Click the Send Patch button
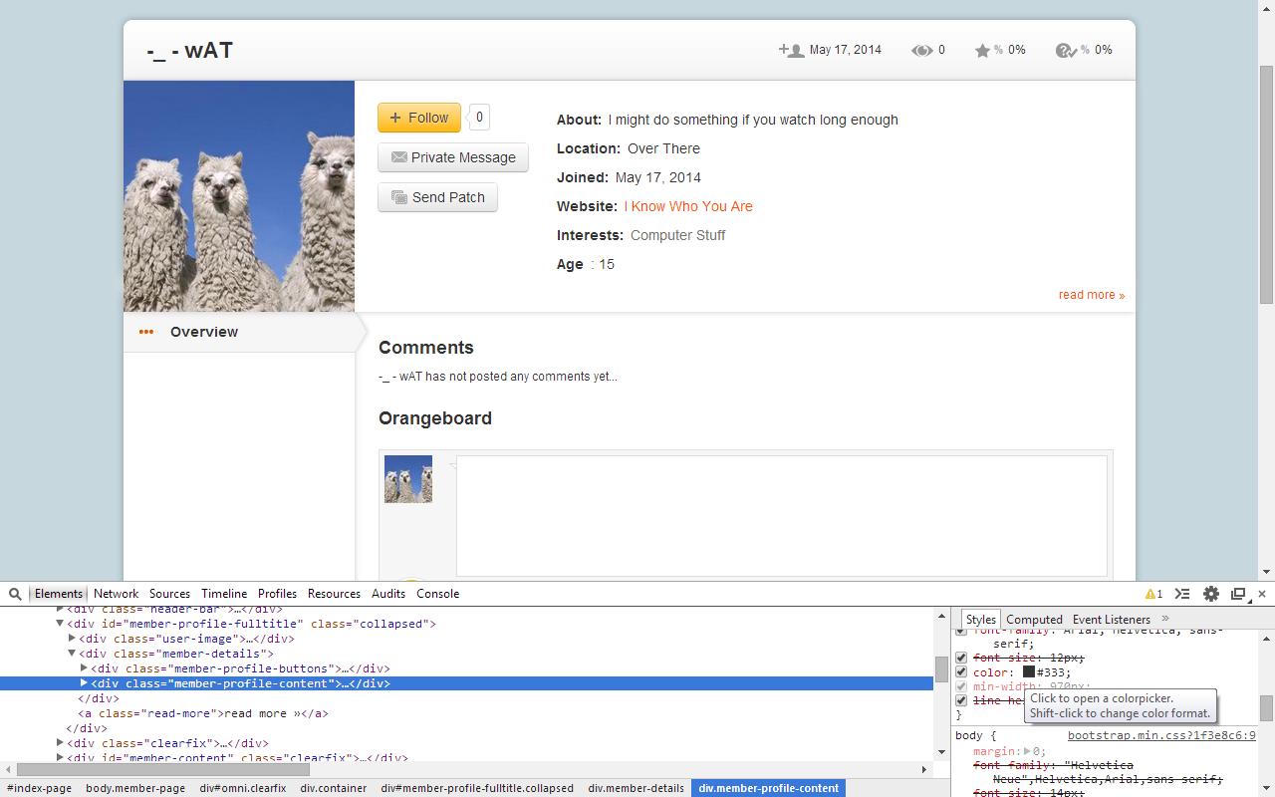The image size is (1275, 797). [x=437, y=197]
